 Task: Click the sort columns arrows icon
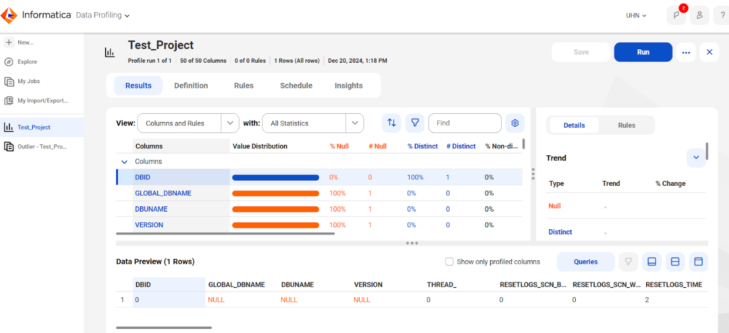392,123
